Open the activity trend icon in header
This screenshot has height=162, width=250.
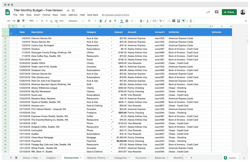[x=208, y=12]
